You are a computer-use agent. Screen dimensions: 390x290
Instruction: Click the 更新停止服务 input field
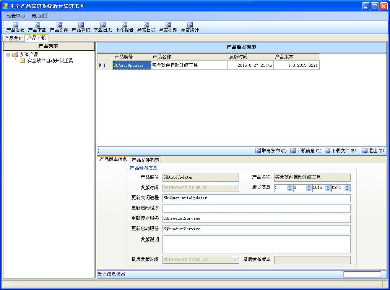(x=257, y=219)
